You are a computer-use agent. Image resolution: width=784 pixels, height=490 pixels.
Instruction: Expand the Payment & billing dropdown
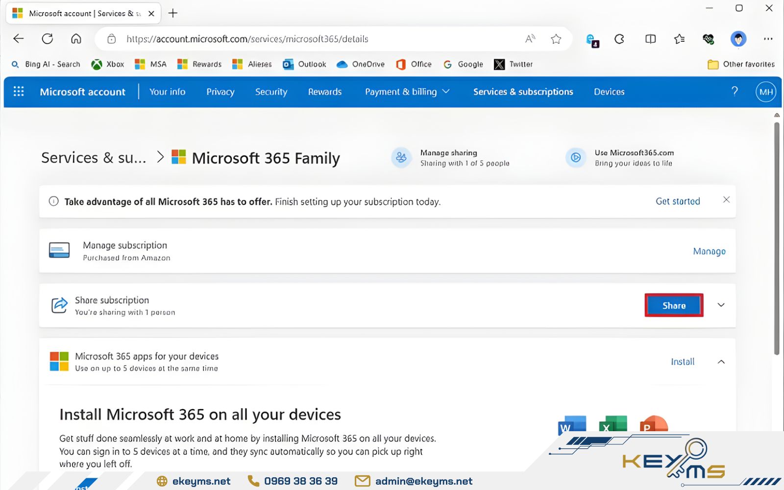pyautogui.click(x=407, y=92)
